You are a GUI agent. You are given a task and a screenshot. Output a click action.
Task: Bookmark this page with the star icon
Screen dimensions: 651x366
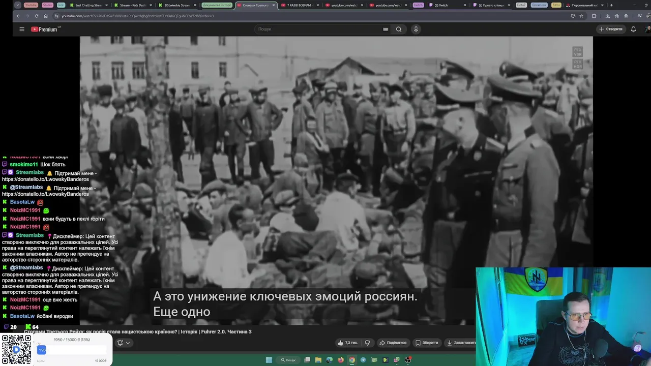pyautogui.click(x=581, y=16)
